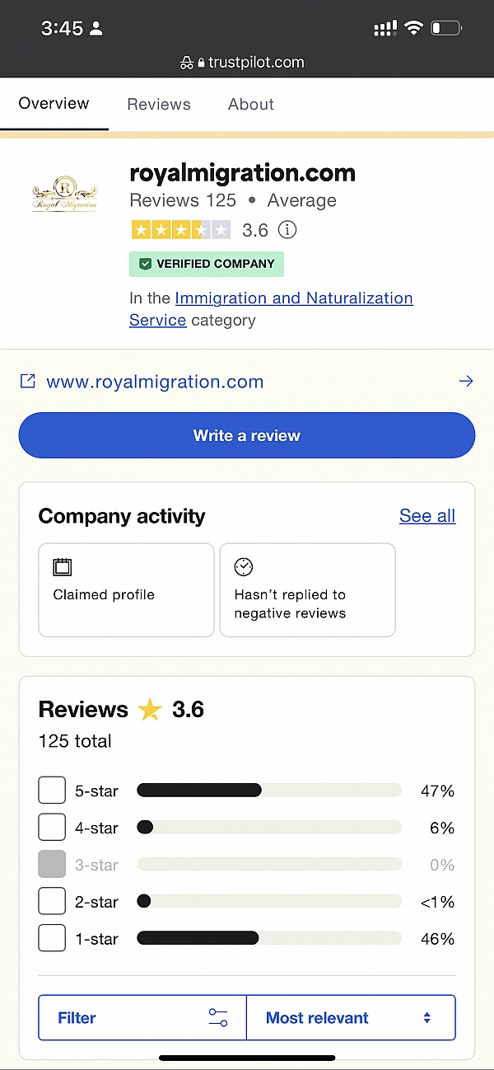The height and width of the screenshot is (1070, 494).
Task: Tap the up-down arrows on sort dropdown
Action: point(426,1018)
